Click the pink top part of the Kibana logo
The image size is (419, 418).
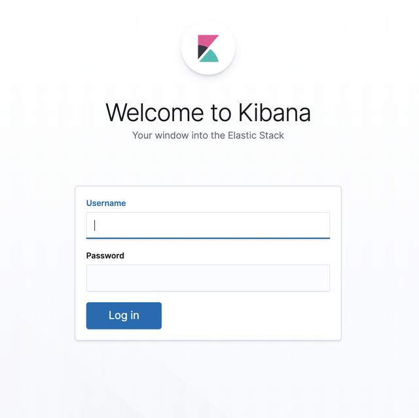(x=206, y=41)
